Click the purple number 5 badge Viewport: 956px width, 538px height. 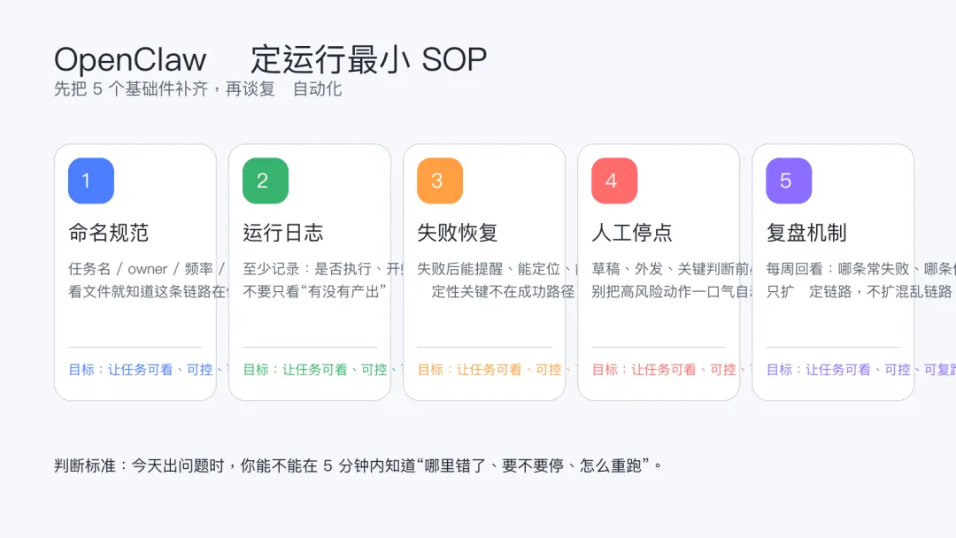point(789,181)
